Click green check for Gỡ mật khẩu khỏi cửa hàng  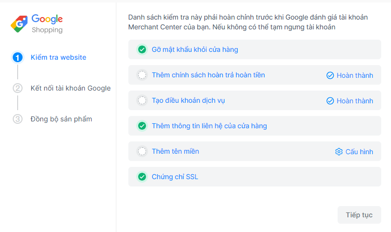(x=142, y=49)
